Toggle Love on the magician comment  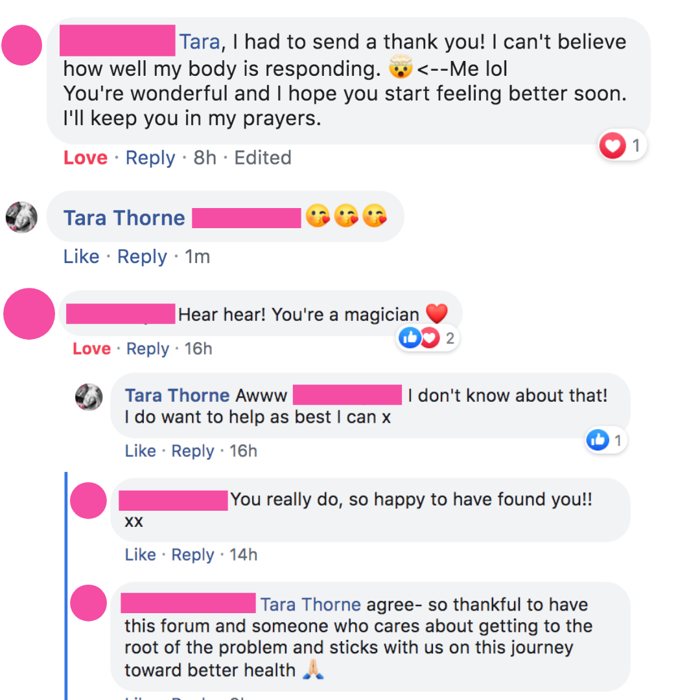coord(91,349)
